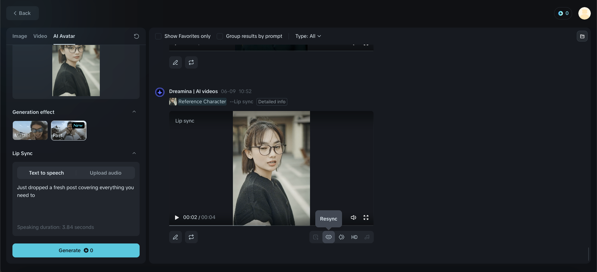This screenshot has width=597, height=272.
Task: Click the "Dreamina | AI videos" title text
Action: point(193,91)
